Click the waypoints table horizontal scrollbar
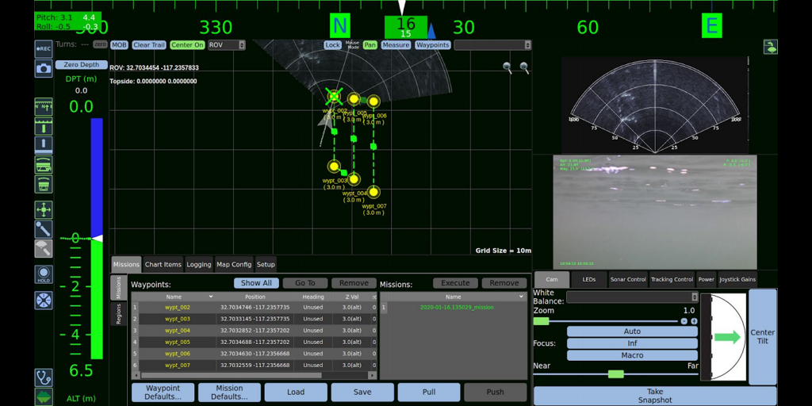This screenshot has height=406, width=812. (x=231, y=375)
